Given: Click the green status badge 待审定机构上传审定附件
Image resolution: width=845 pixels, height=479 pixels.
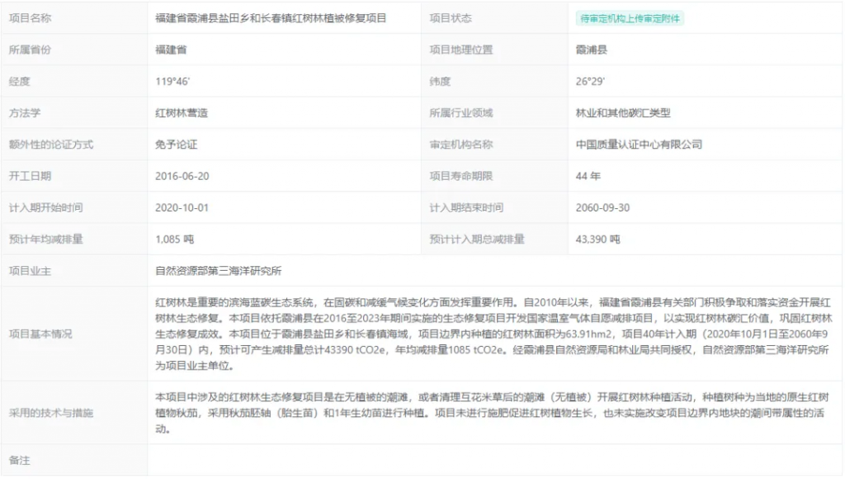Looking at the screenshot, I should coord(630,18).
